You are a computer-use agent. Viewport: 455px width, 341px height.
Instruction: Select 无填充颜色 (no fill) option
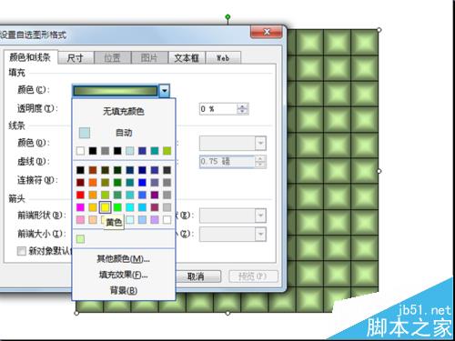[x=124, y=111]
